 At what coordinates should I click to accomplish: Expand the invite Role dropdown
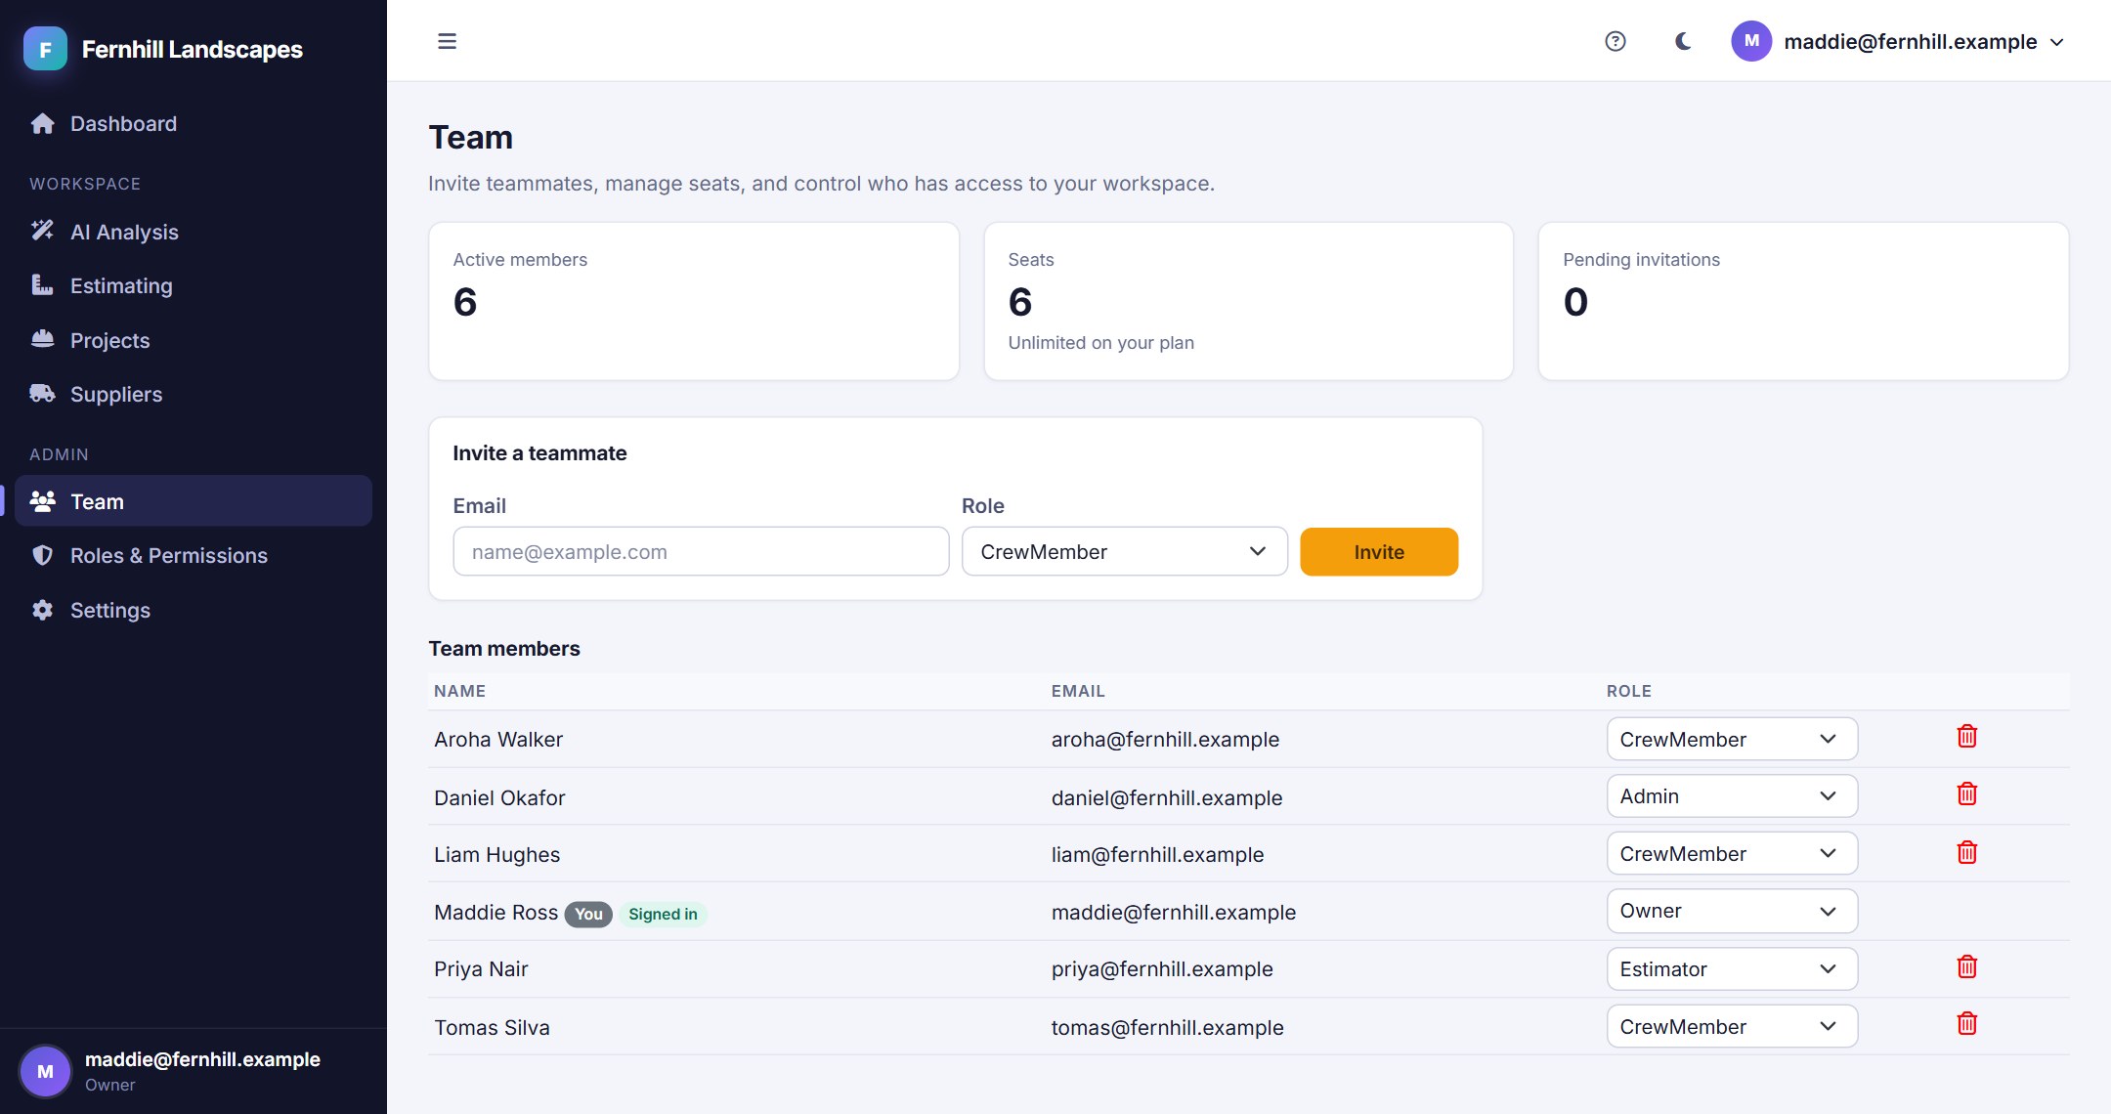[x=1125, y=552]
